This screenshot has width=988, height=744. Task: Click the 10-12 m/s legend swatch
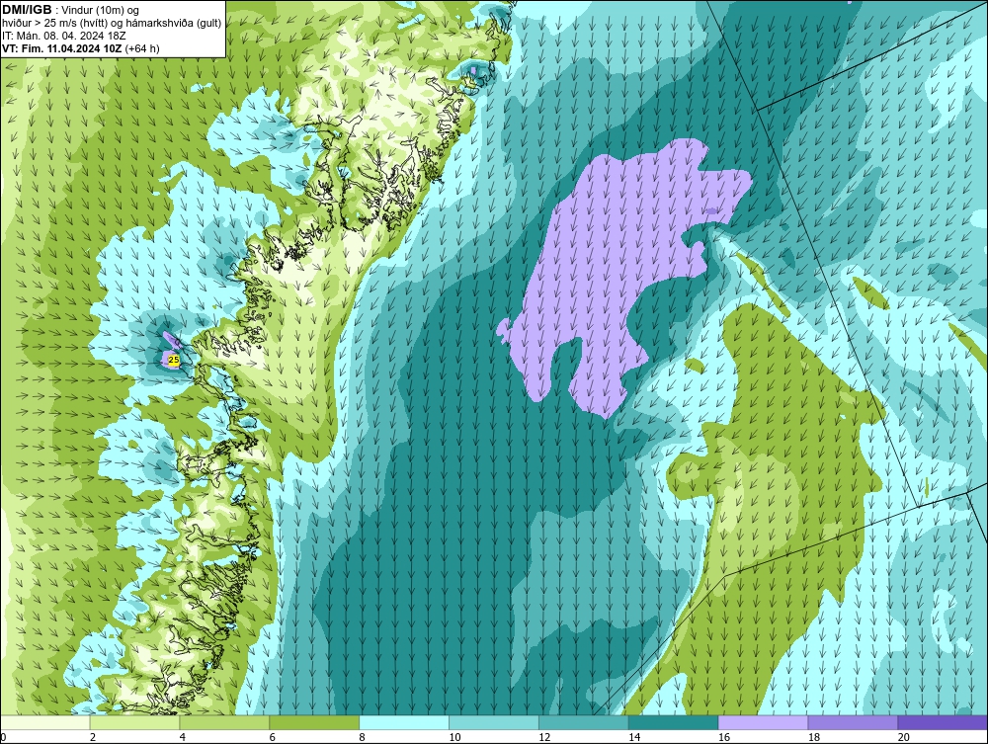tap(494, 722)
